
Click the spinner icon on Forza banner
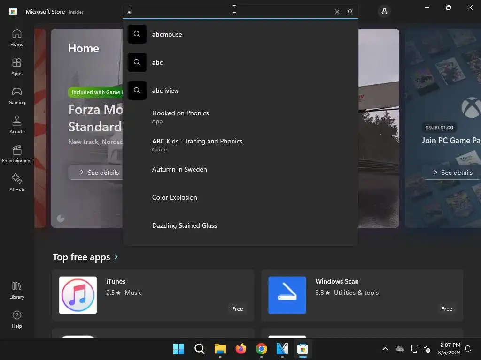pos(61,218)
